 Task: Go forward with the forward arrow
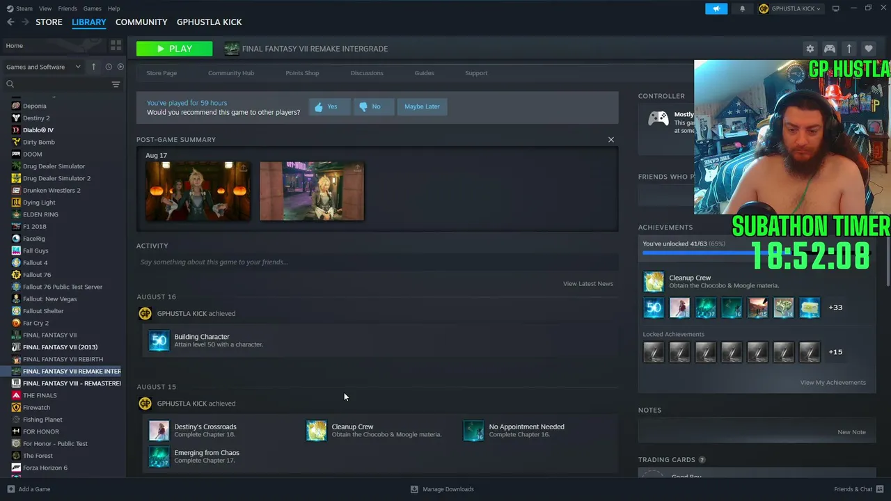coord(25,22)
